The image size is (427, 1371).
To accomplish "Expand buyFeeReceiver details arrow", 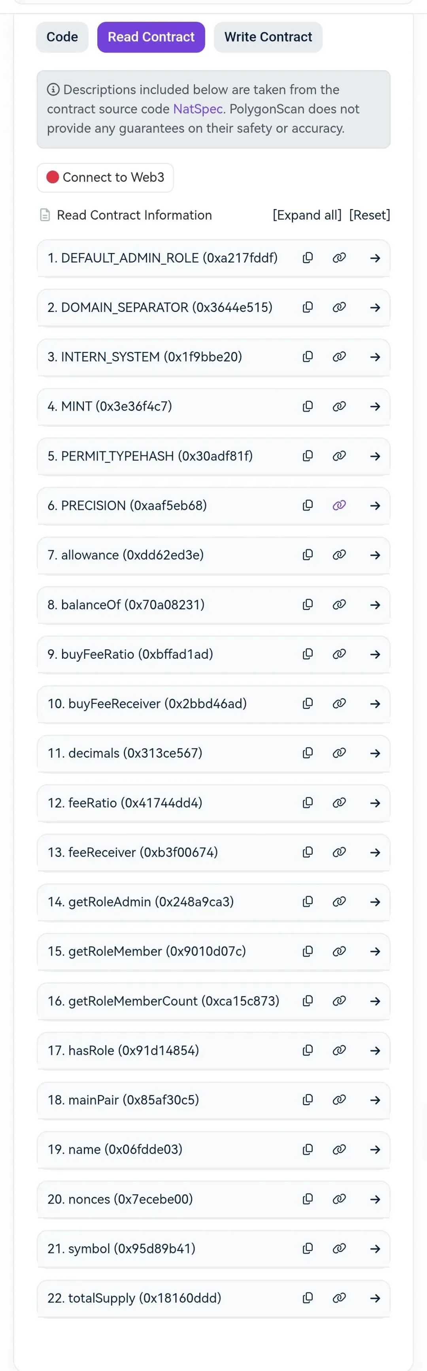I will point(375,704).
